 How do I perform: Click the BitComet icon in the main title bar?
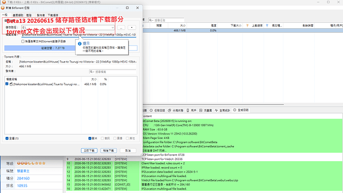(x=3, y=2)
